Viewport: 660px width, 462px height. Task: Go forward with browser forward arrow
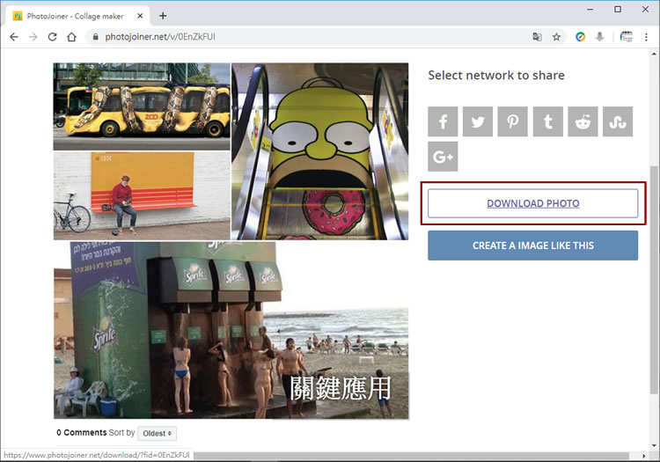click(x=33, y=37)
